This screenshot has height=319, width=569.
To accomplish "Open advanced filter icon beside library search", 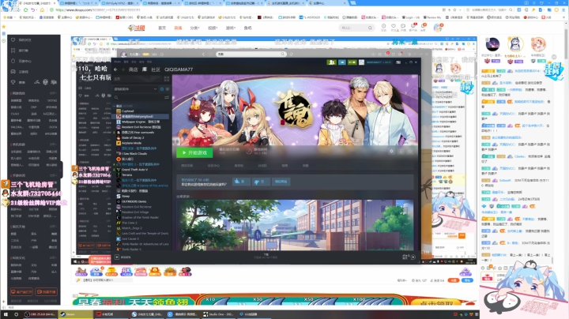I will [167, 97].
